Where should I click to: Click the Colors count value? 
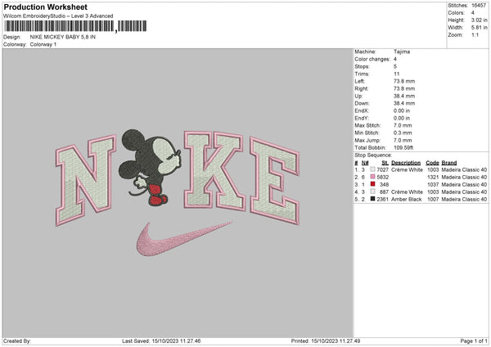(473, 13)
